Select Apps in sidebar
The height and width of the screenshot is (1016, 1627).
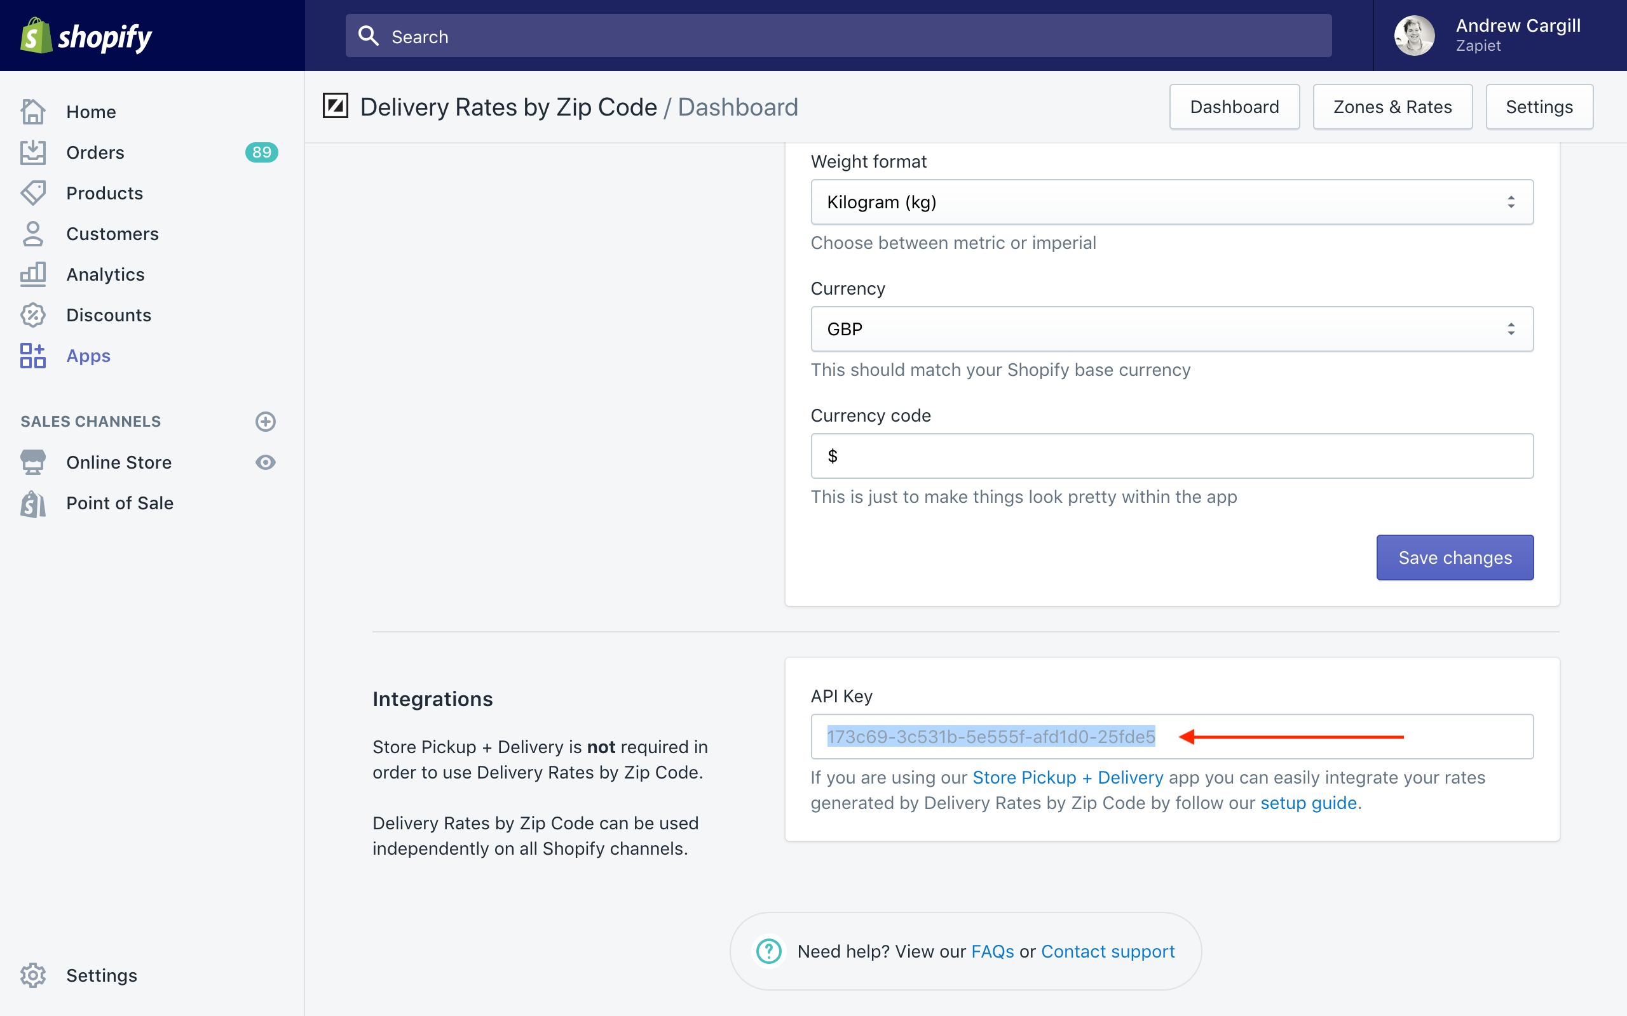(89, 356)
